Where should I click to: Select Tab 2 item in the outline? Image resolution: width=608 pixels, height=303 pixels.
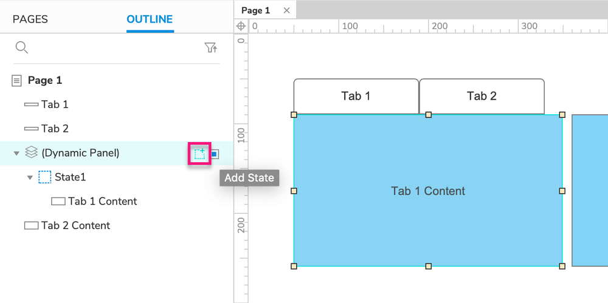coord(55,129)
